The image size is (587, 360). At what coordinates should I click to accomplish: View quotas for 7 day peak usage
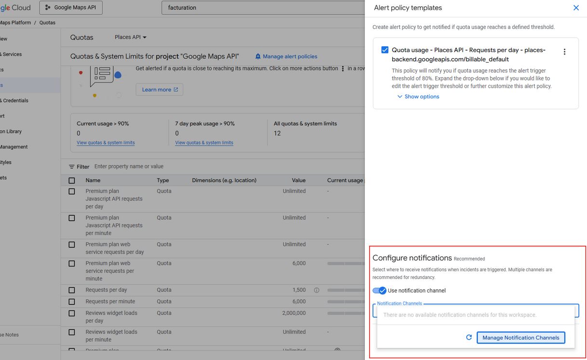[204, 143]
